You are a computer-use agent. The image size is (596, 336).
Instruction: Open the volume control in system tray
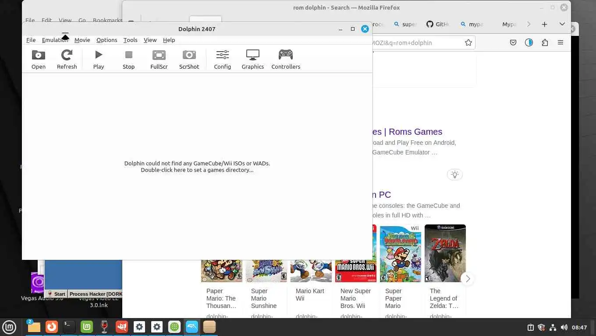pos(564,327)
